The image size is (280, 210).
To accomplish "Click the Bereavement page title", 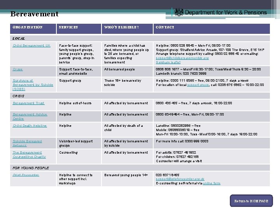I will click(x=35, y=14).
